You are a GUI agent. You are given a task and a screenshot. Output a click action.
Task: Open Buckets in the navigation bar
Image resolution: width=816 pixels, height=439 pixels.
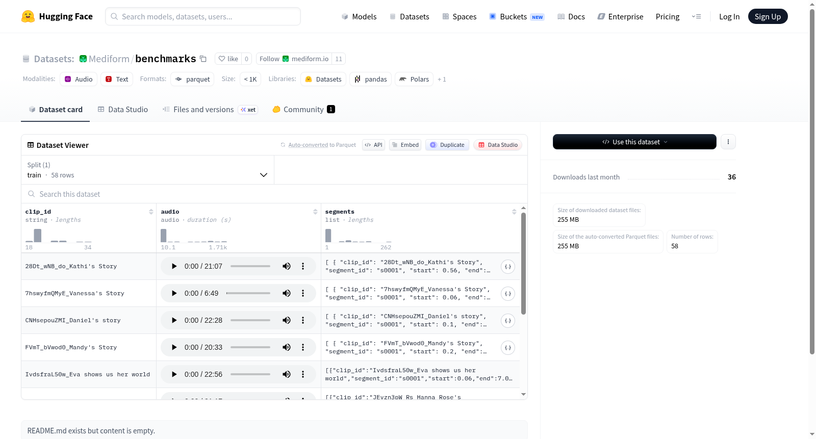point(517,16)
